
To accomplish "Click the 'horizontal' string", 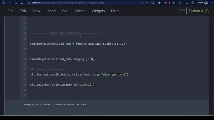I will point(83,85).
